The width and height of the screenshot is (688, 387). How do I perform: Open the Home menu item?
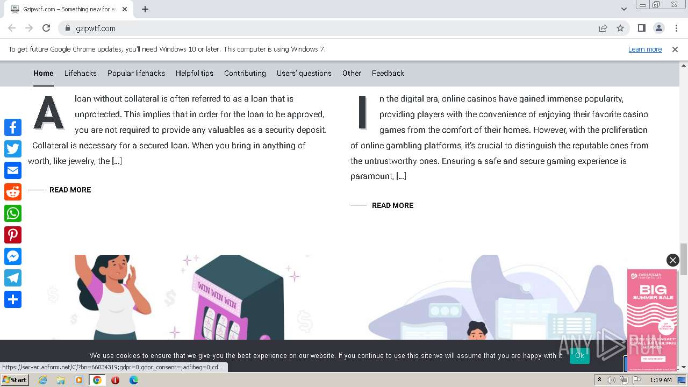click(x=44, y=73)
